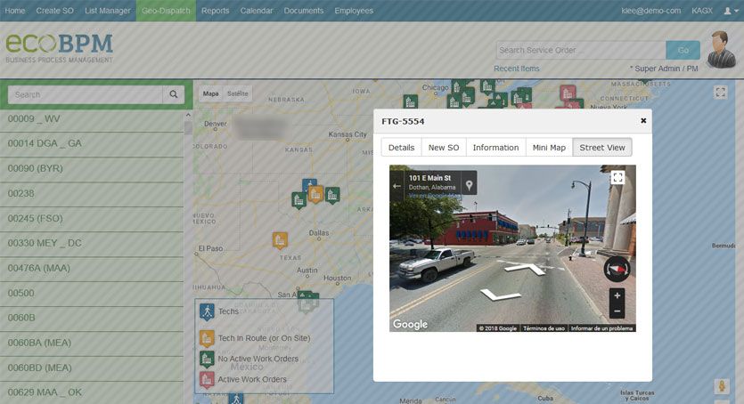This screenshot has height=404, width=744.
Task: Select 0060BA (MEA) in the list
Action: 92,343
